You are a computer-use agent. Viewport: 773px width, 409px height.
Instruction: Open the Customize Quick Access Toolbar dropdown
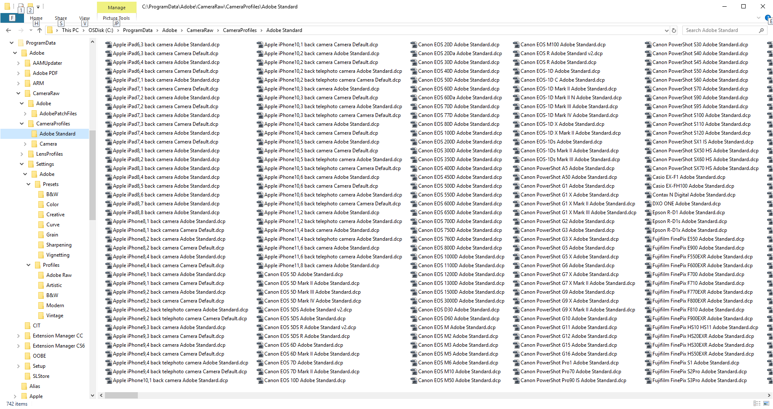click(x=38, y=7)
